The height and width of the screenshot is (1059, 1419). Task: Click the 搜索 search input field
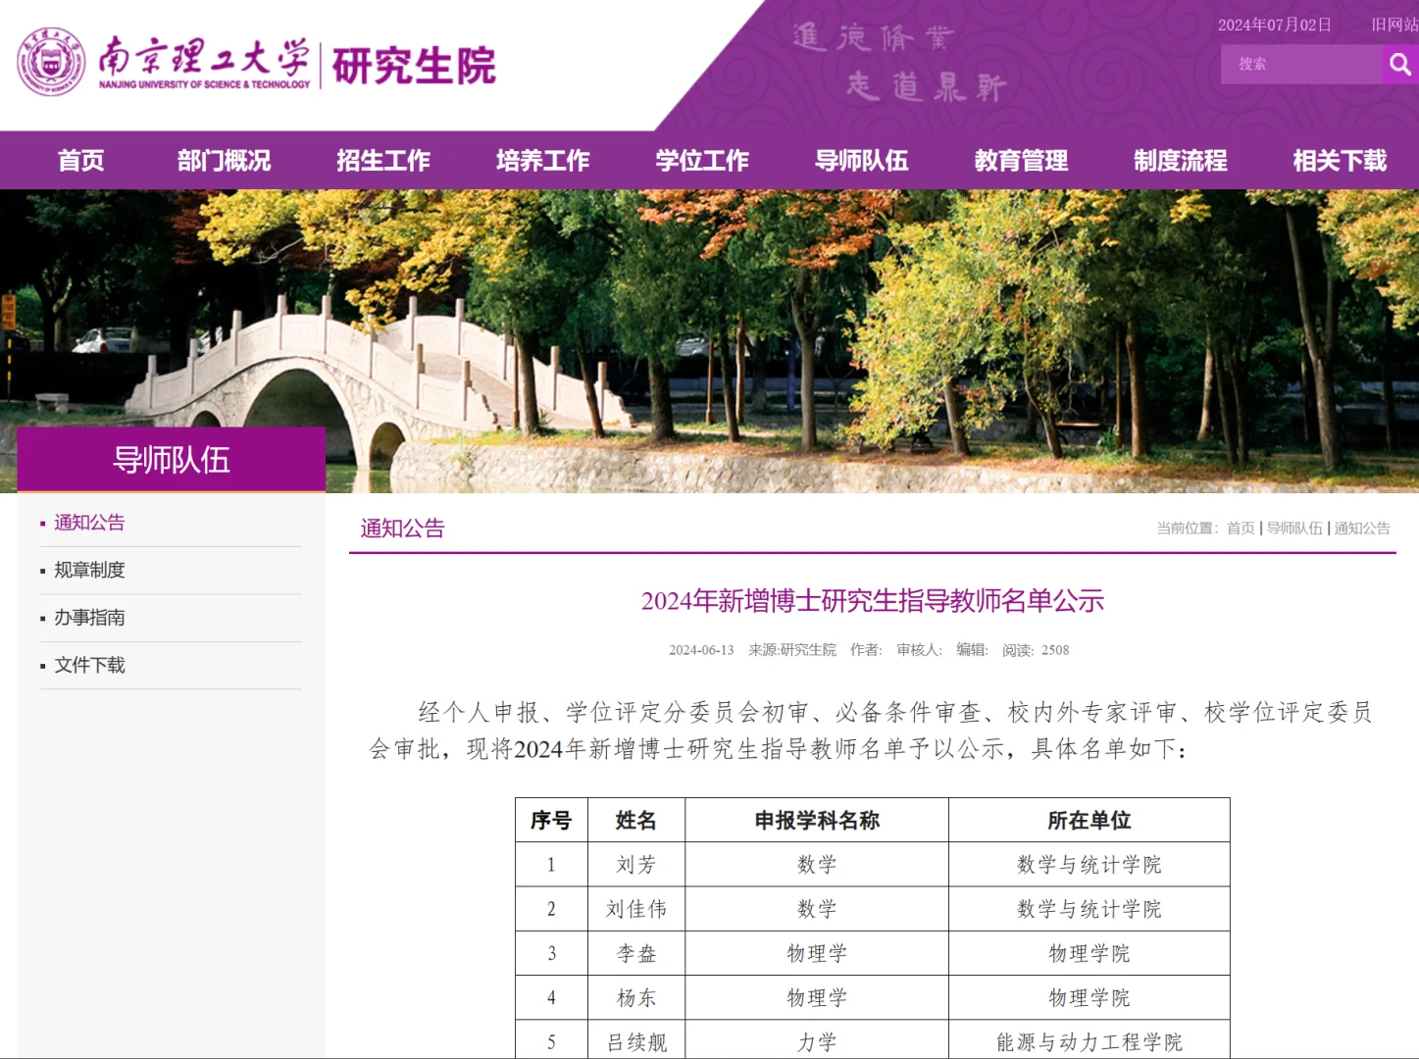click(x=1301, y=65)
